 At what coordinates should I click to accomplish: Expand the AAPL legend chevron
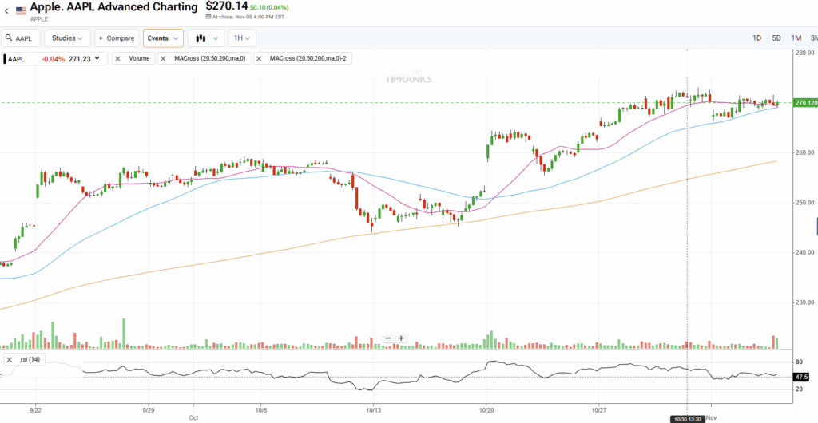[97, 58]
